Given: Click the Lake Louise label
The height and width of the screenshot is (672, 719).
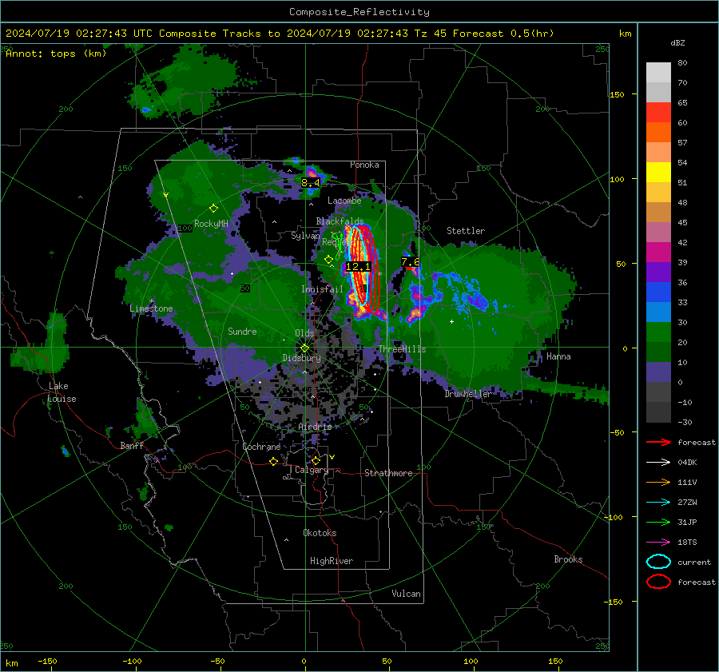Looking at the screenshot, I should (62, 392).
